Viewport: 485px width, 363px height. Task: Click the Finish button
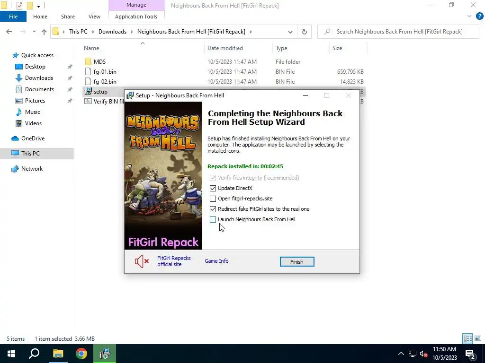(297, 262)
